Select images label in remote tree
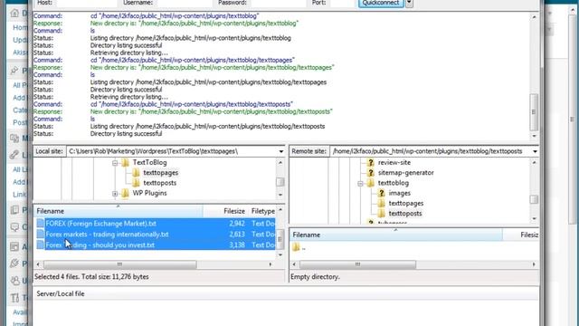This screenshot has height=326, width=579. click(x=400, y=193)
